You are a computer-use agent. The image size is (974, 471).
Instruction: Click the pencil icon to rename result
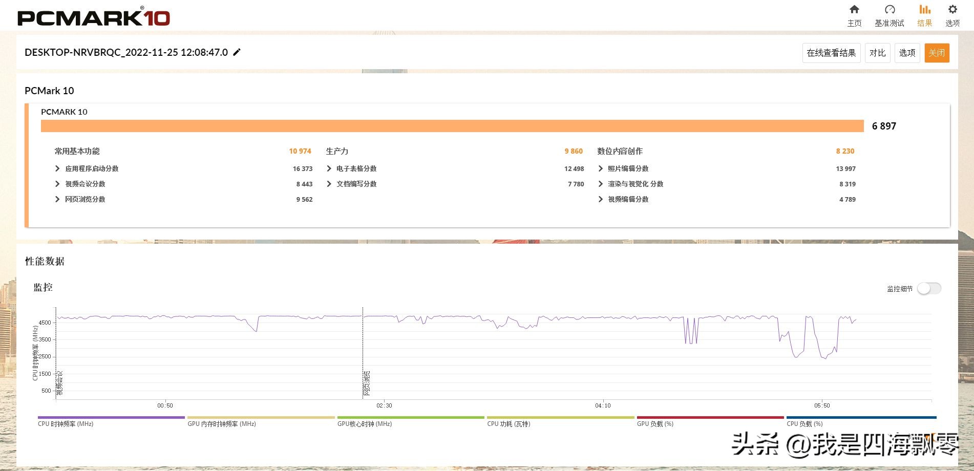pos(237,52)
